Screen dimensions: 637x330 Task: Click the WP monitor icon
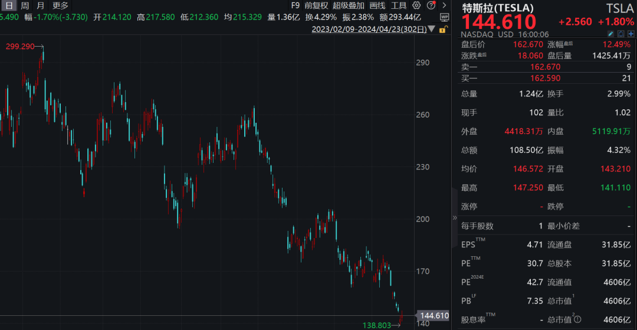coord(445,18)
